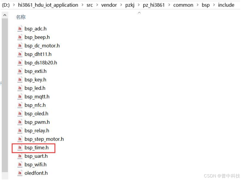Select the file name bsp_ds18b20.h
Screen dimensions: 241x180
[x=41, y=63]
